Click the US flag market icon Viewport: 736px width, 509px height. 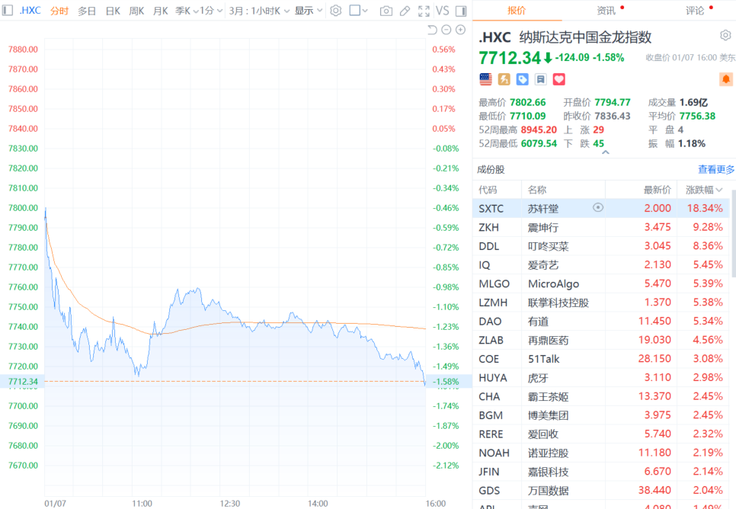[486, 79]
